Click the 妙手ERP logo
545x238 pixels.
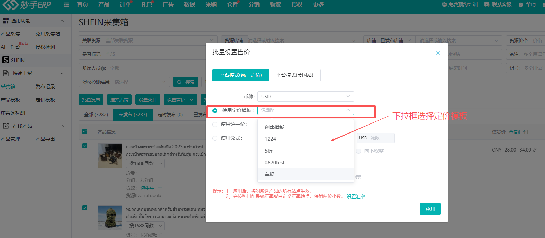tap(27, 5)
